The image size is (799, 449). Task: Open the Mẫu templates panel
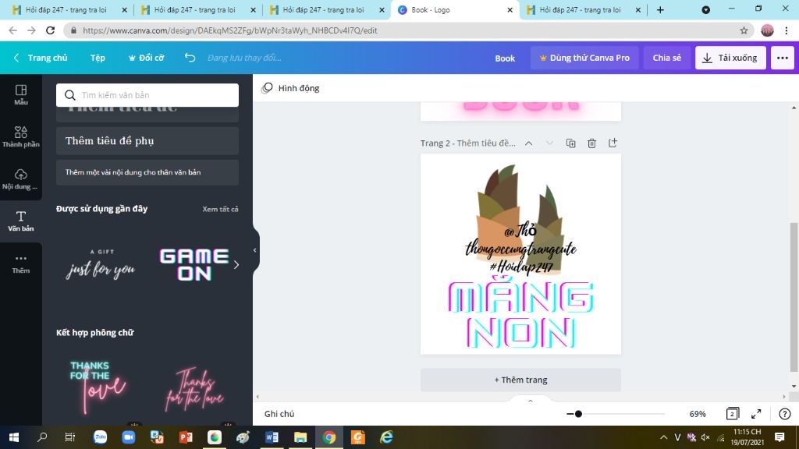(21, 95)
